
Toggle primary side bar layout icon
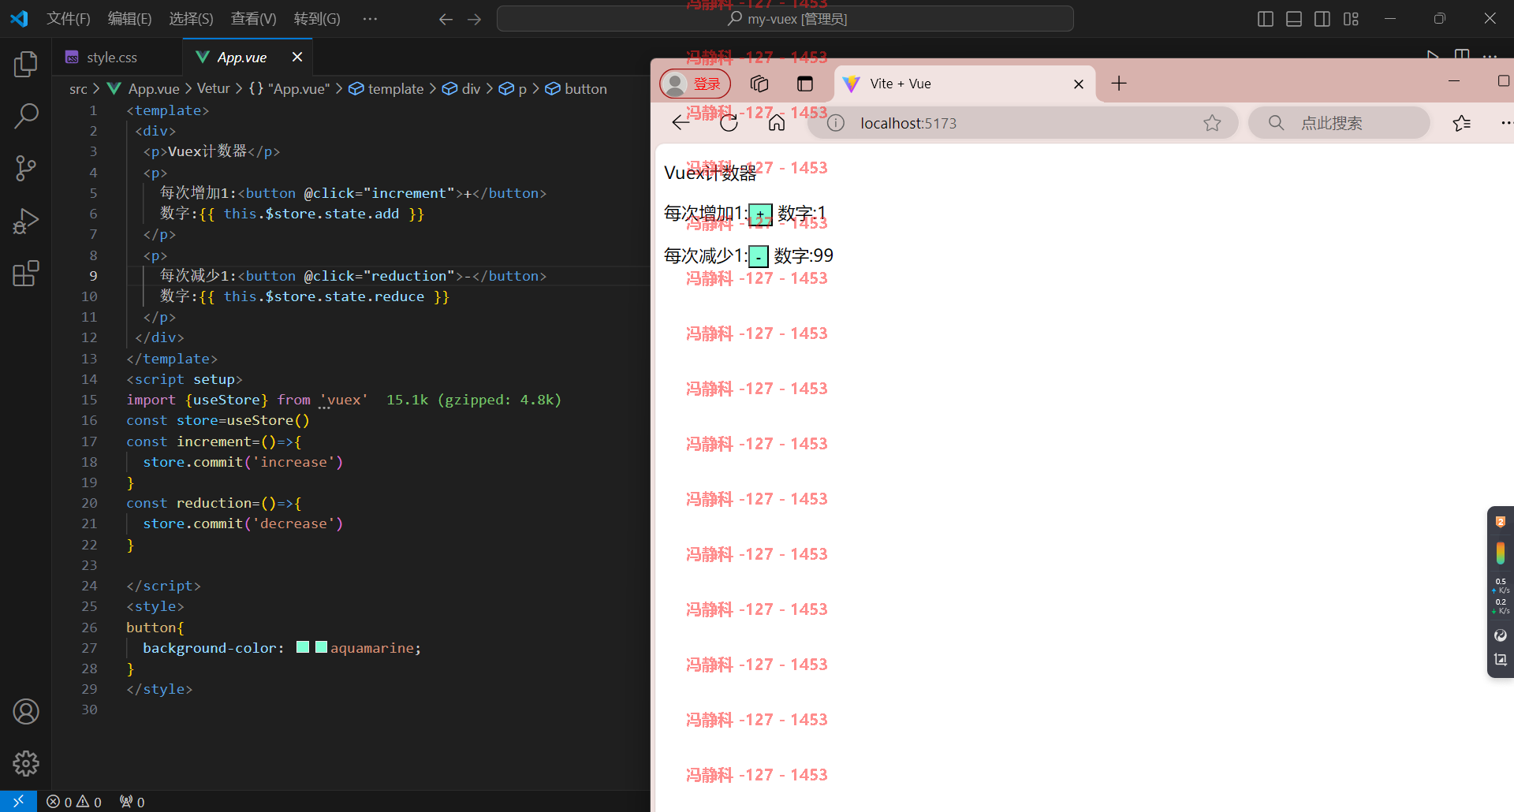tap(1266, 19)
